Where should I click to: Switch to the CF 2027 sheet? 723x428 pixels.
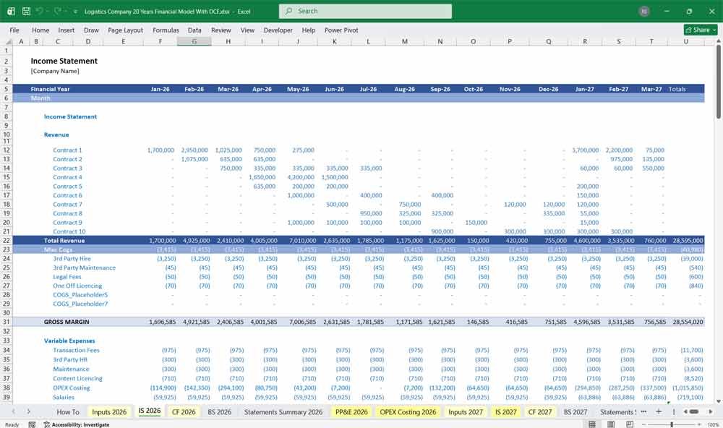(539, 412)
